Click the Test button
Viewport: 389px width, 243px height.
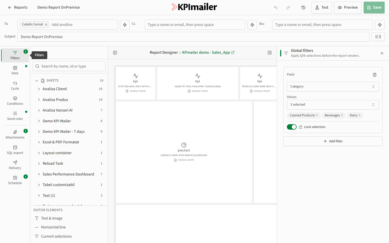(x=322, y=8)
